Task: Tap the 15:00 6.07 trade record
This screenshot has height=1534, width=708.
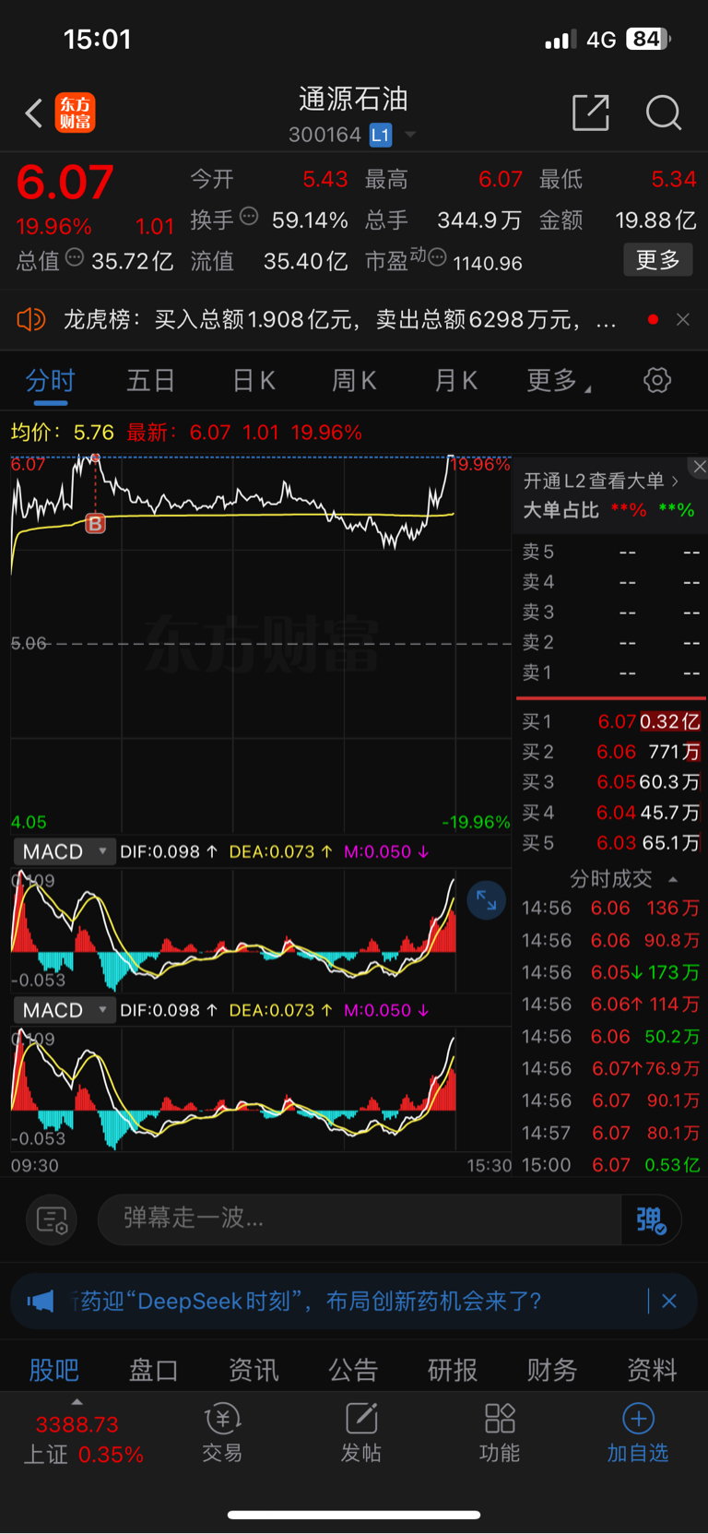Action: pyautogui.click(x=610, y=1165)
